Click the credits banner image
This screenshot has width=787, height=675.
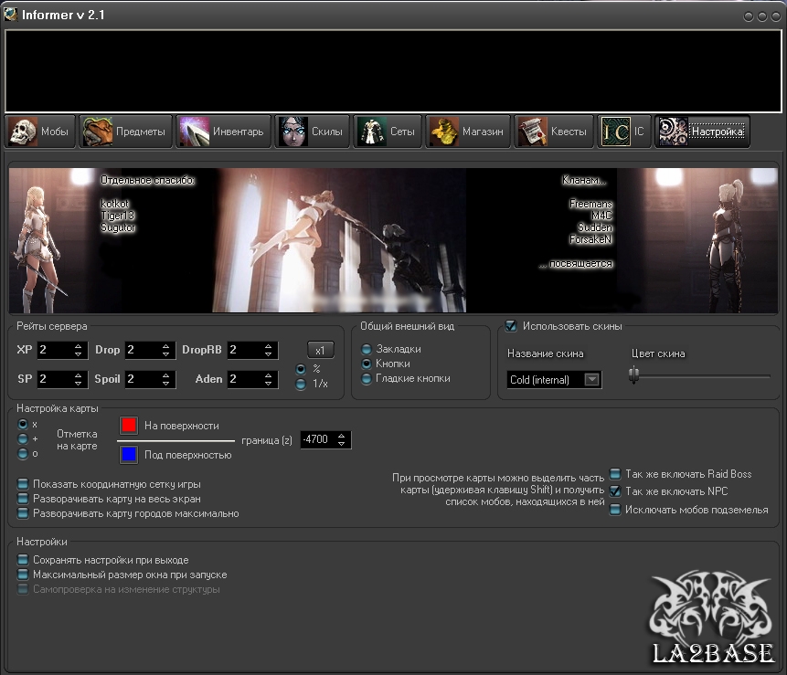point(393,240)
